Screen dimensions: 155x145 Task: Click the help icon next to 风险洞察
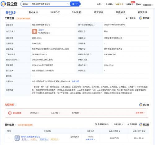click(16, 105)
